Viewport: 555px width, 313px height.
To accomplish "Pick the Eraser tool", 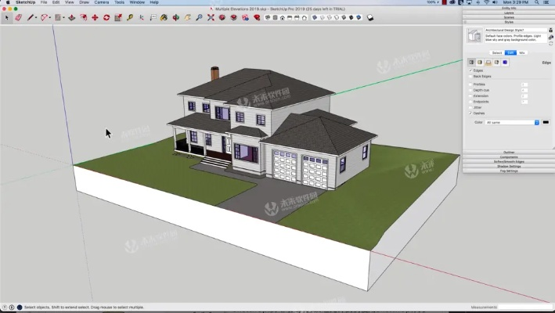I will 20,16.
